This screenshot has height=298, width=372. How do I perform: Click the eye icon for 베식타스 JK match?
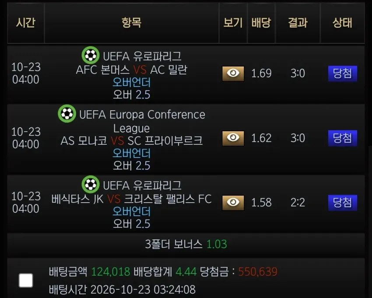(233, 203)
